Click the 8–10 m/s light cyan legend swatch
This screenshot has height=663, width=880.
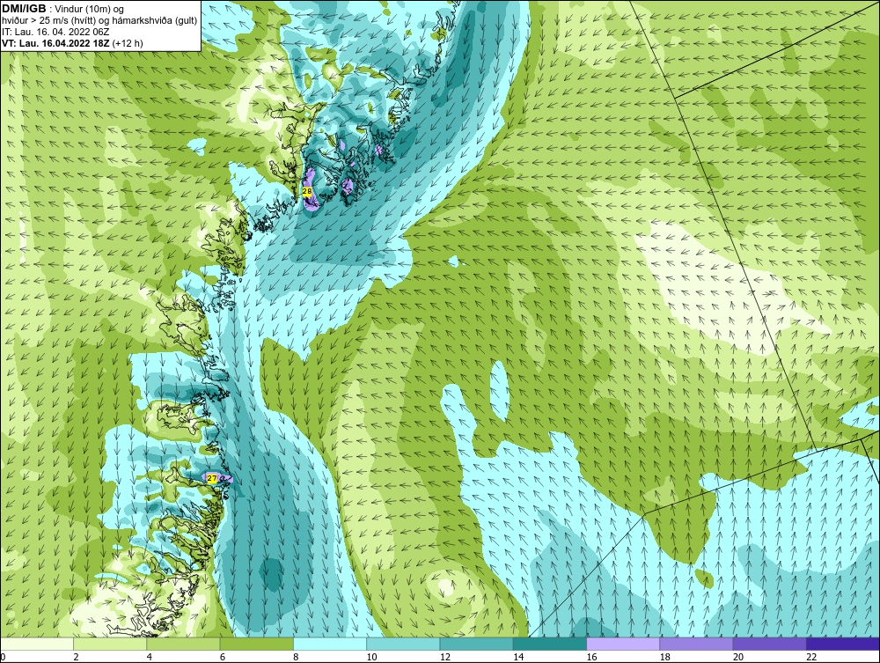pyautogui.click(x=330, y=644)
